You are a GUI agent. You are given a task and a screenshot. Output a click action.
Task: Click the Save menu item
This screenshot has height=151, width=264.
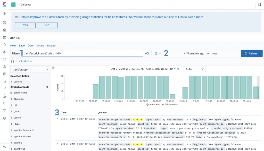(x=22, y=46)
